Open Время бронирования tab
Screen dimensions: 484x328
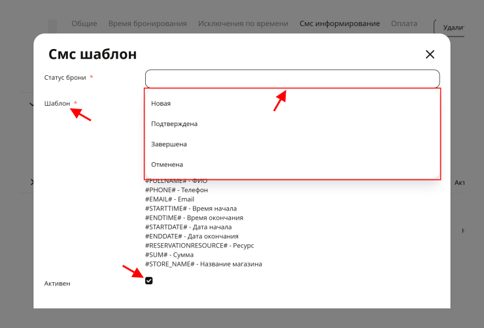point(148,24)
